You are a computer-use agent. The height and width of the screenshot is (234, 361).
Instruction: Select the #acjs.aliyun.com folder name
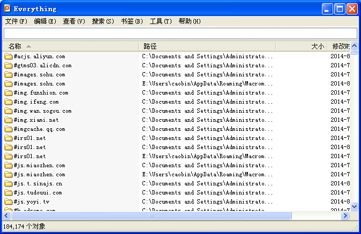pyautogui.click(x=40, y=57)
